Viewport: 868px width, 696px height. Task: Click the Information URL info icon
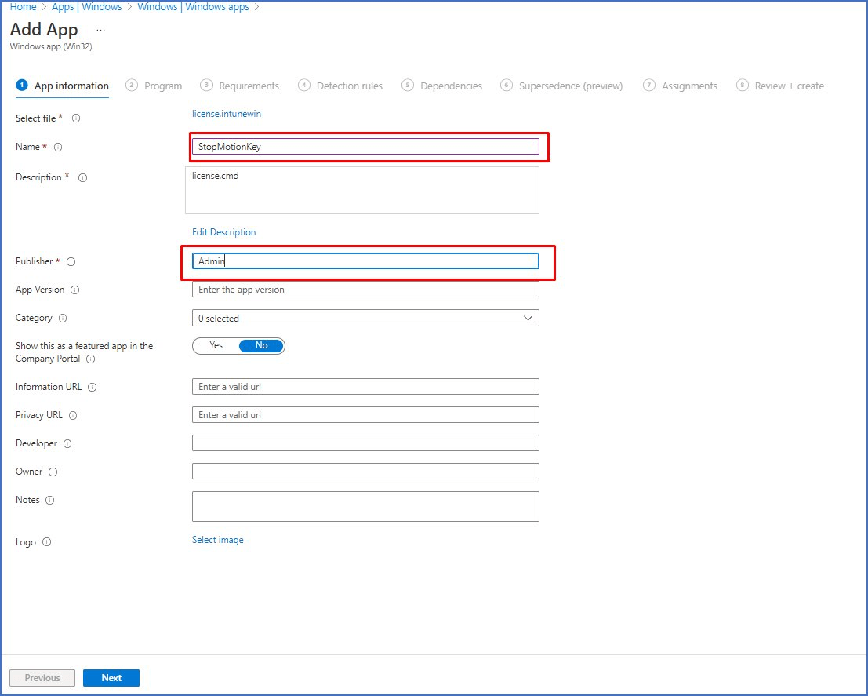tap(93, 387)
